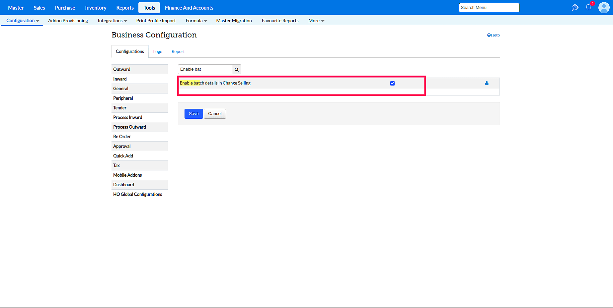Open Print Profile Import

[x=156, y=21]
